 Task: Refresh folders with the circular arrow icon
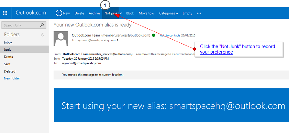pyautogui.click(x=42, y=35)
